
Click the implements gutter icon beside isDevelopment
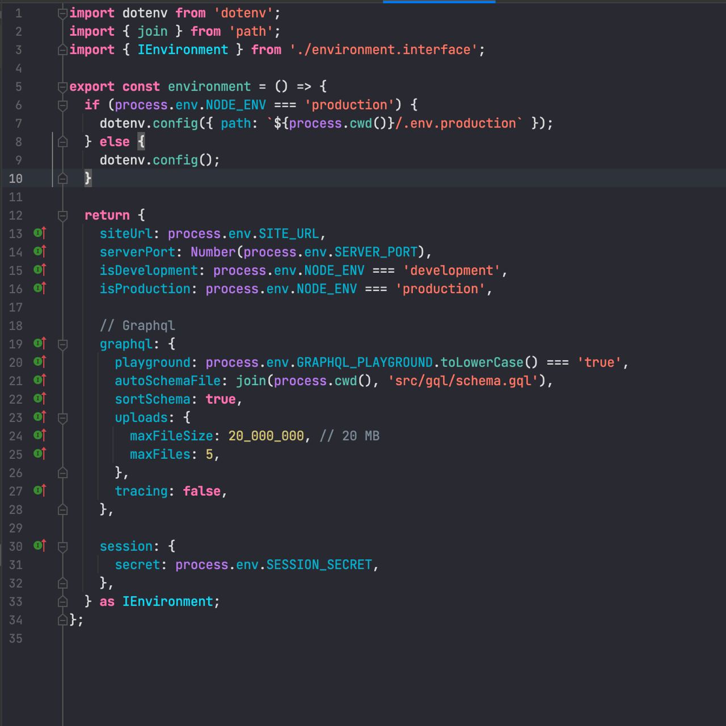tap(39, 269)
